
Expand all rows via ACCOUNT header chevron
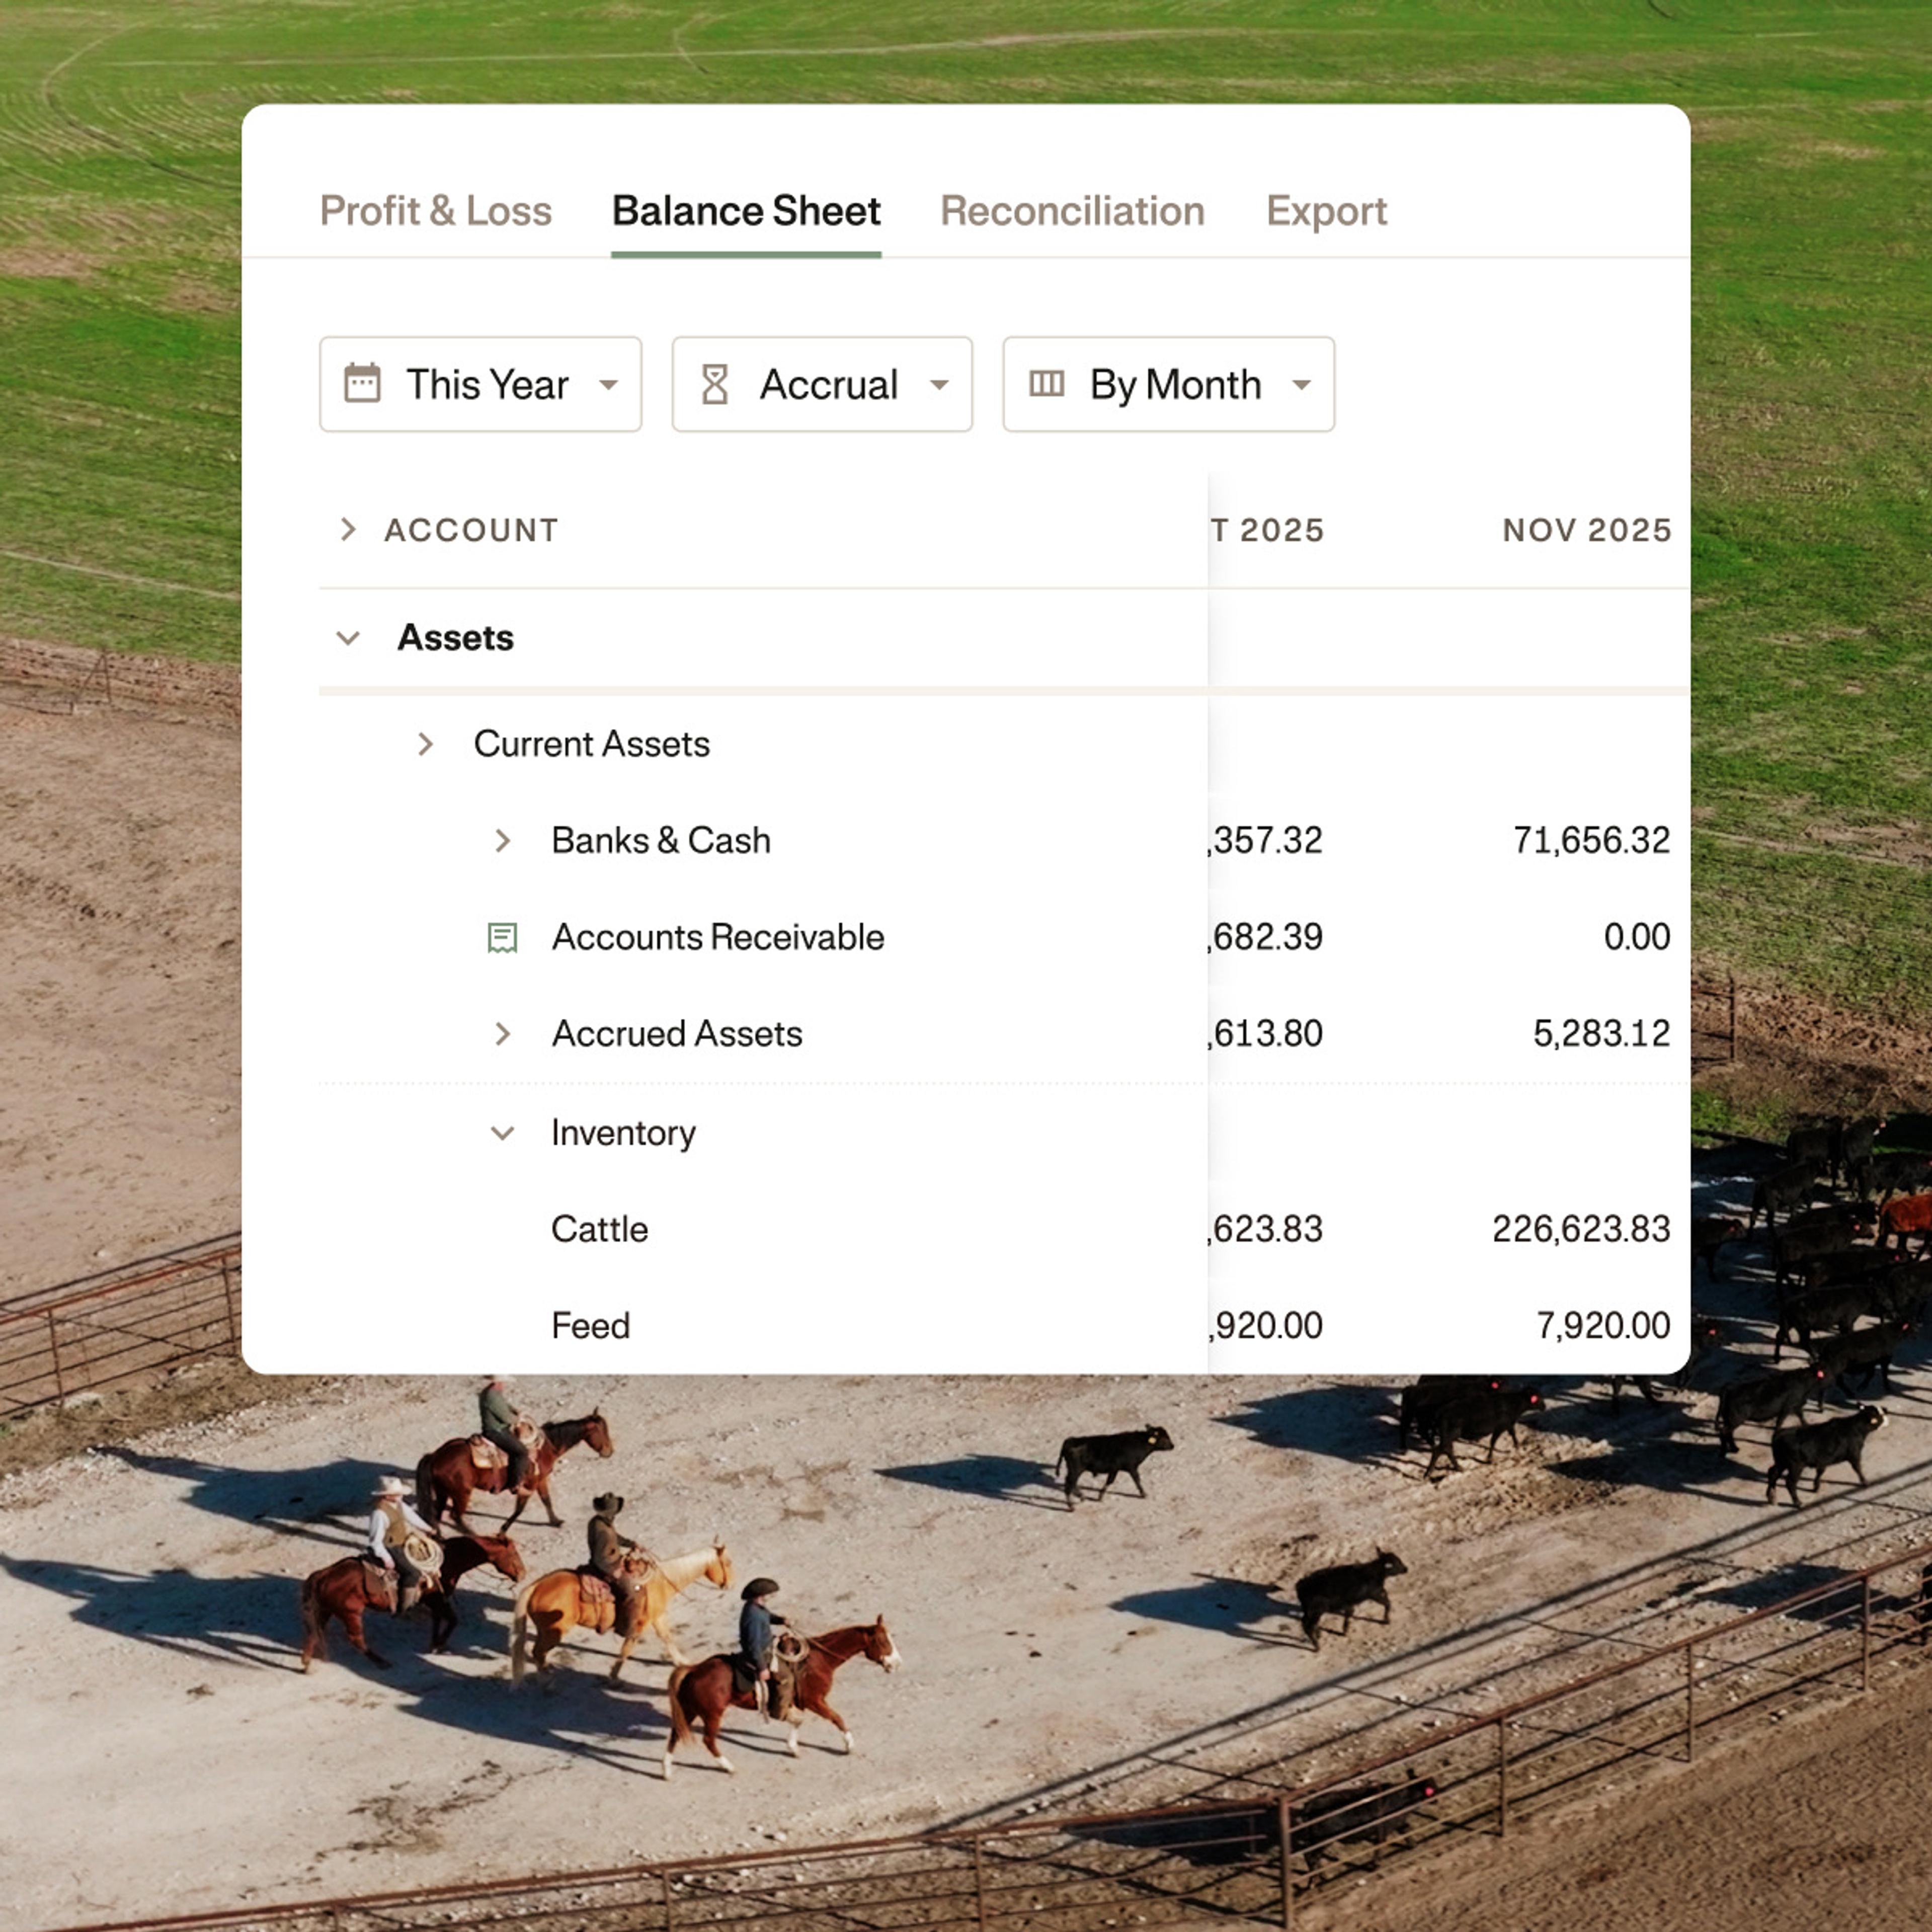pos(348,530)
